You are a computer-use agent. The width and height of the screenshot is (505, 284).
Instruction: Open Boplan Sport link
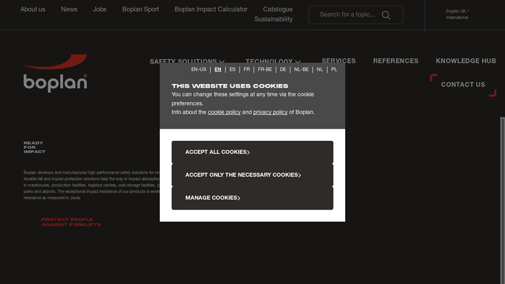140,9
